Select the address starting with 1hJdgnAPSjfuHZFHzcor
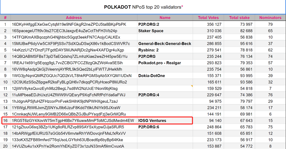The image size is (286, 149). (65, 102)
